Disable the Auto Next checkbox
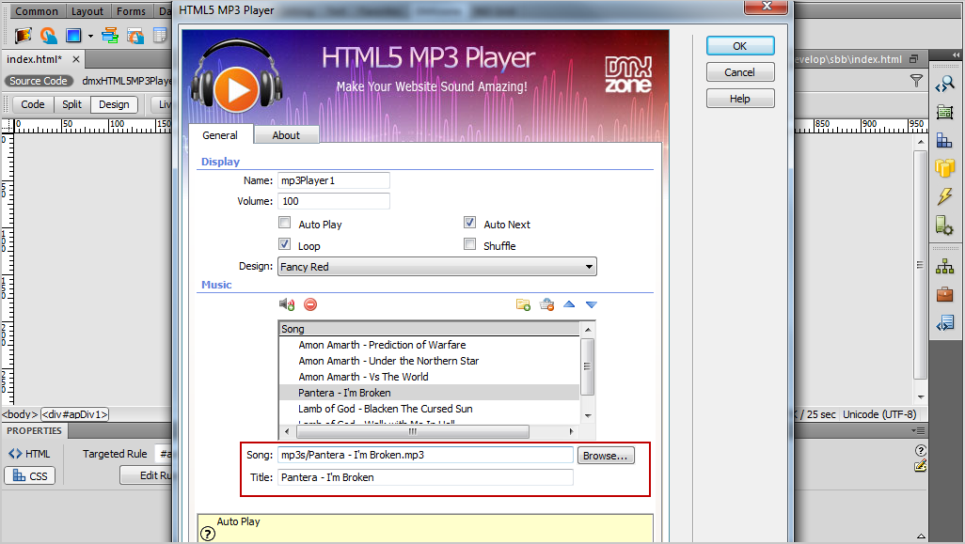 click(x=469, y=223)
